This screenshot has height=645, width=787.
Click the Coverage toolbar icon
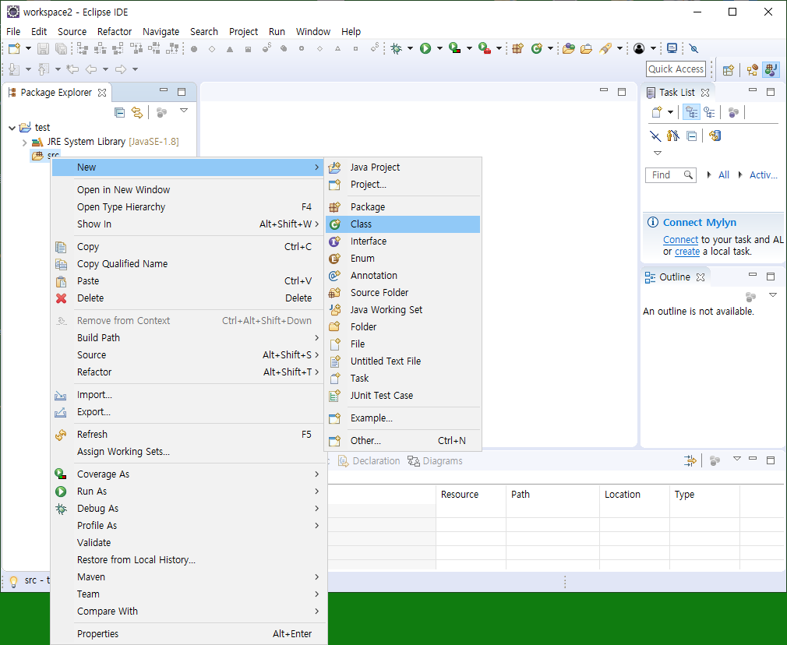[455, 48]
